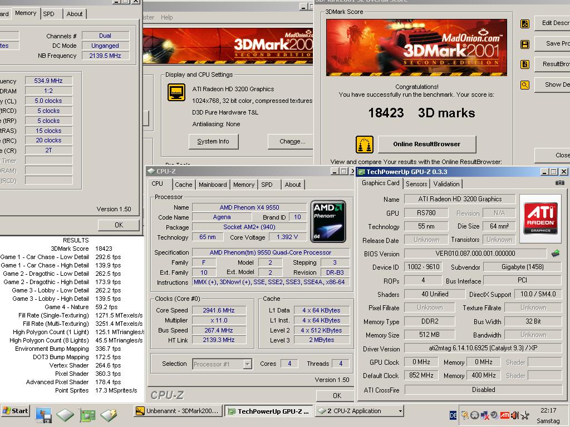Click the green chip quick launch icon

[87, 415]
